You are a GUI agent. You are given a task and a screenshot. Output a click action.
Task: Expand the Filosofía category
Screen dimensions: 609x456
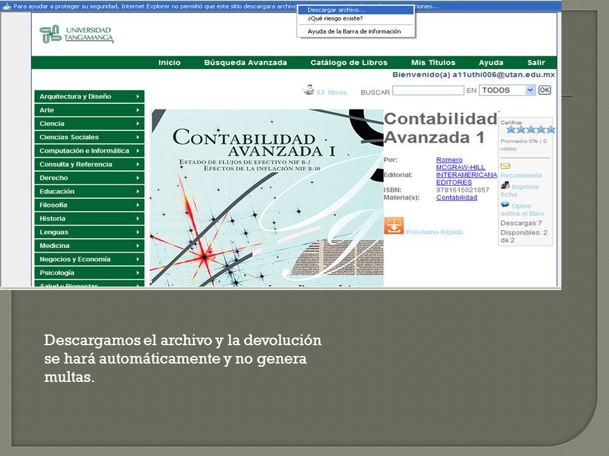(89, 205)
